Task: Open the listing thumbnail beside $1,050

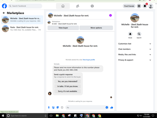Action: [49, 22]
